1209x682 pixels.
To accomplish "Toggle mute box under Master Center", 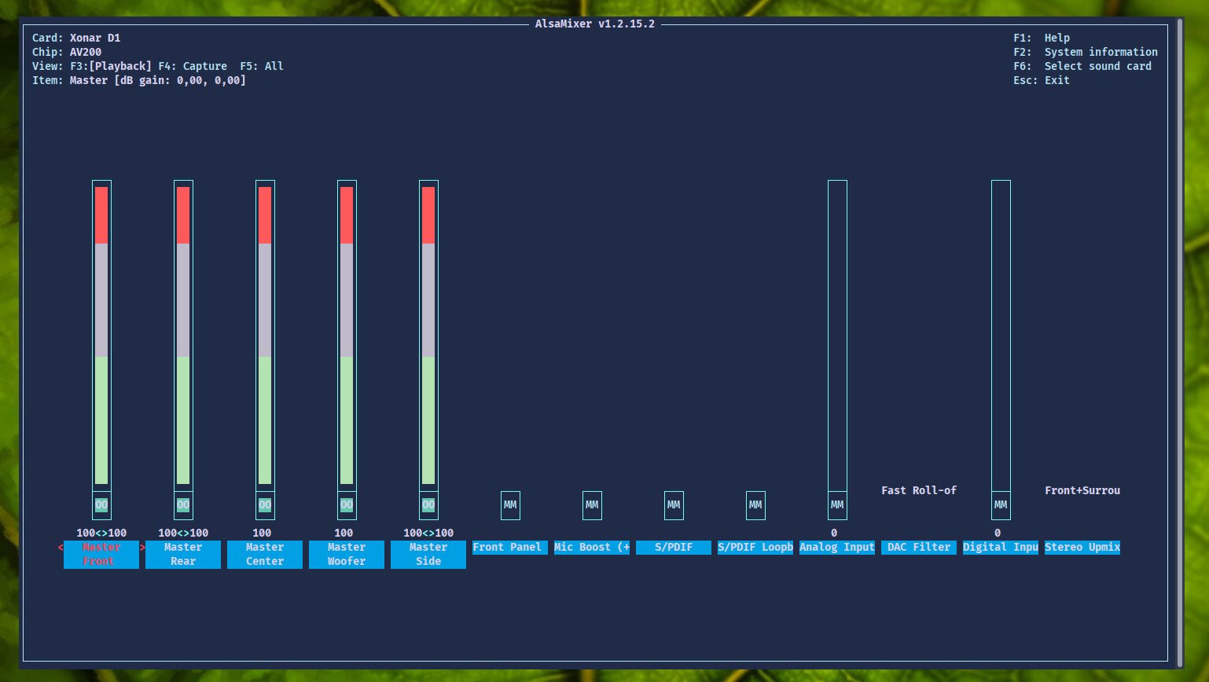I will click(x=265, y=505).
